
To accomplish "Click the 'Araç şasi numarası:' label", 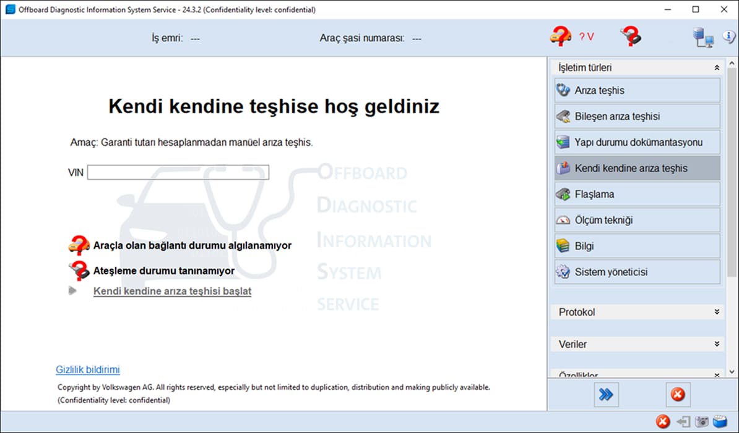I will pos(362,38).
